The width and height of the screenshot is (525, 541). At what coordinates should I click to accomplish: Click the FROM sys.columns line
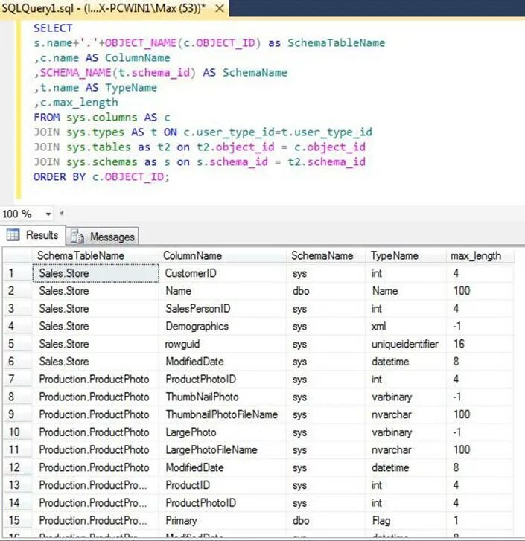[x=102, y=118]
